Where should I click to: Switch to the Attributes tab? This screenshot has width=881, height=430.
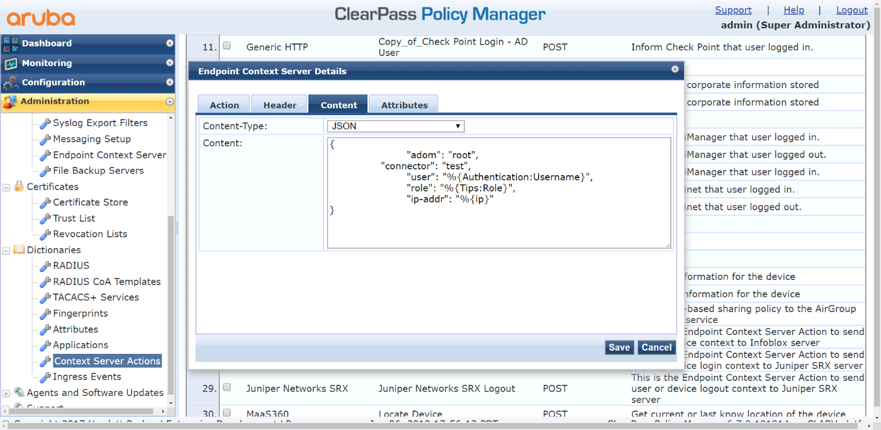click(404, 105)
